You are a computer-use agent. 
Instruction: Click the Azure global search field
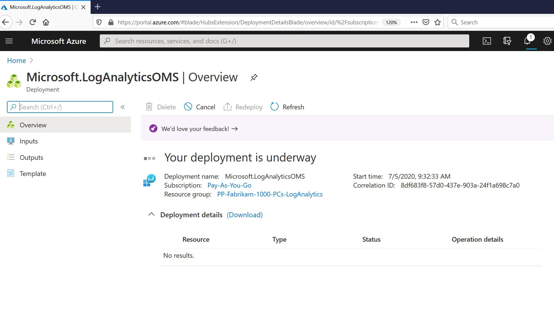(284, 41)
